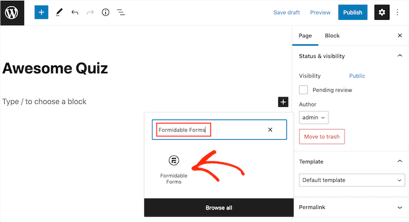This screenshot has height=222, width=409.
Task: Open the Default template dropdown
Action: [352, 180]
